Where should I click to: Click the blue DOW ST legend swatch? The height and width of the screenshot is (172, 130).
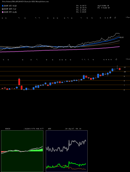(x=3, y=6)
